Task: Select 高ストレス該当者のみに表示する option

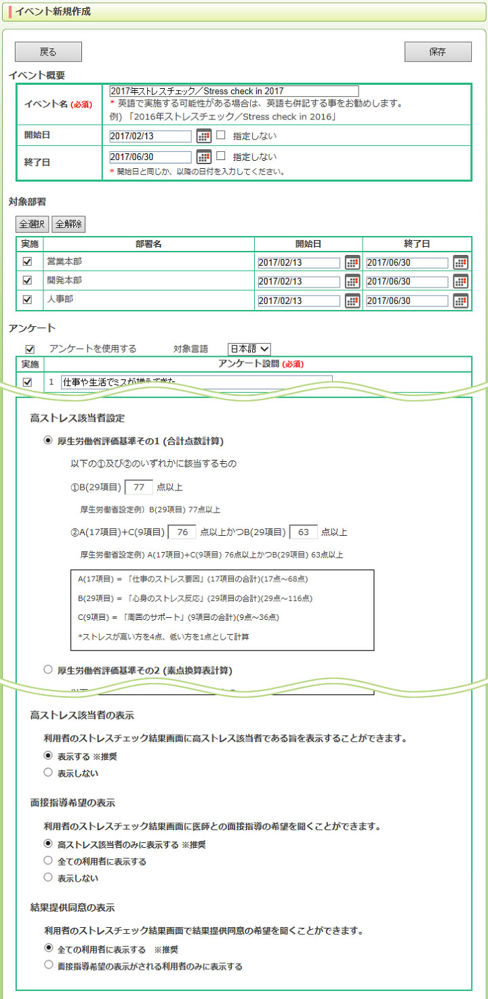Action: [47, 843]
